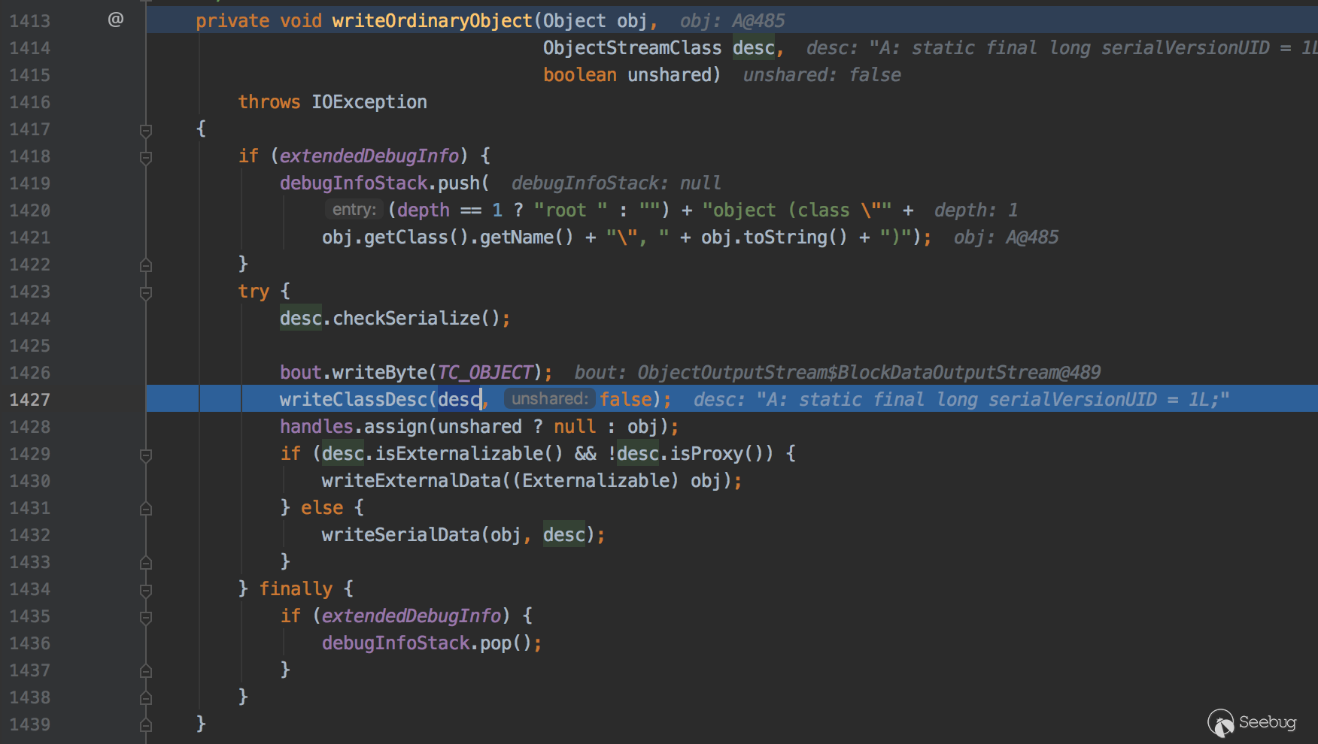Click the handles.assign call

click(354, 426)
